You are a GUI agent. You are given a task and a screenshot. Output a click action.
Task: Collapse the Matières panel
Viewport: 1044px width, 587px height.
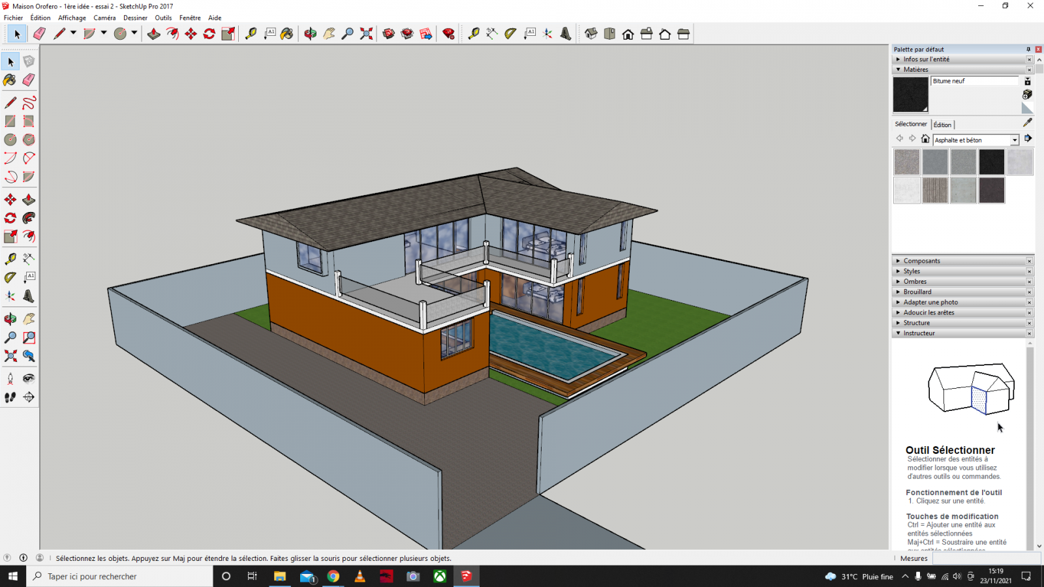[915, 70]
